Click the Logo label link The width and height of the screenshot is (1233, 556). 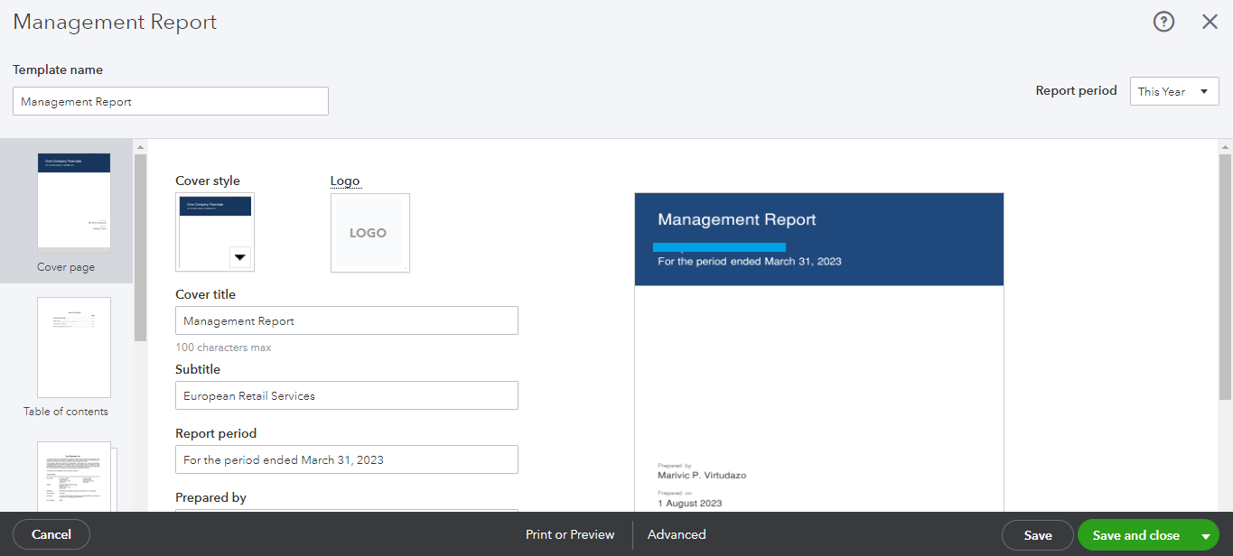[345, 181]
